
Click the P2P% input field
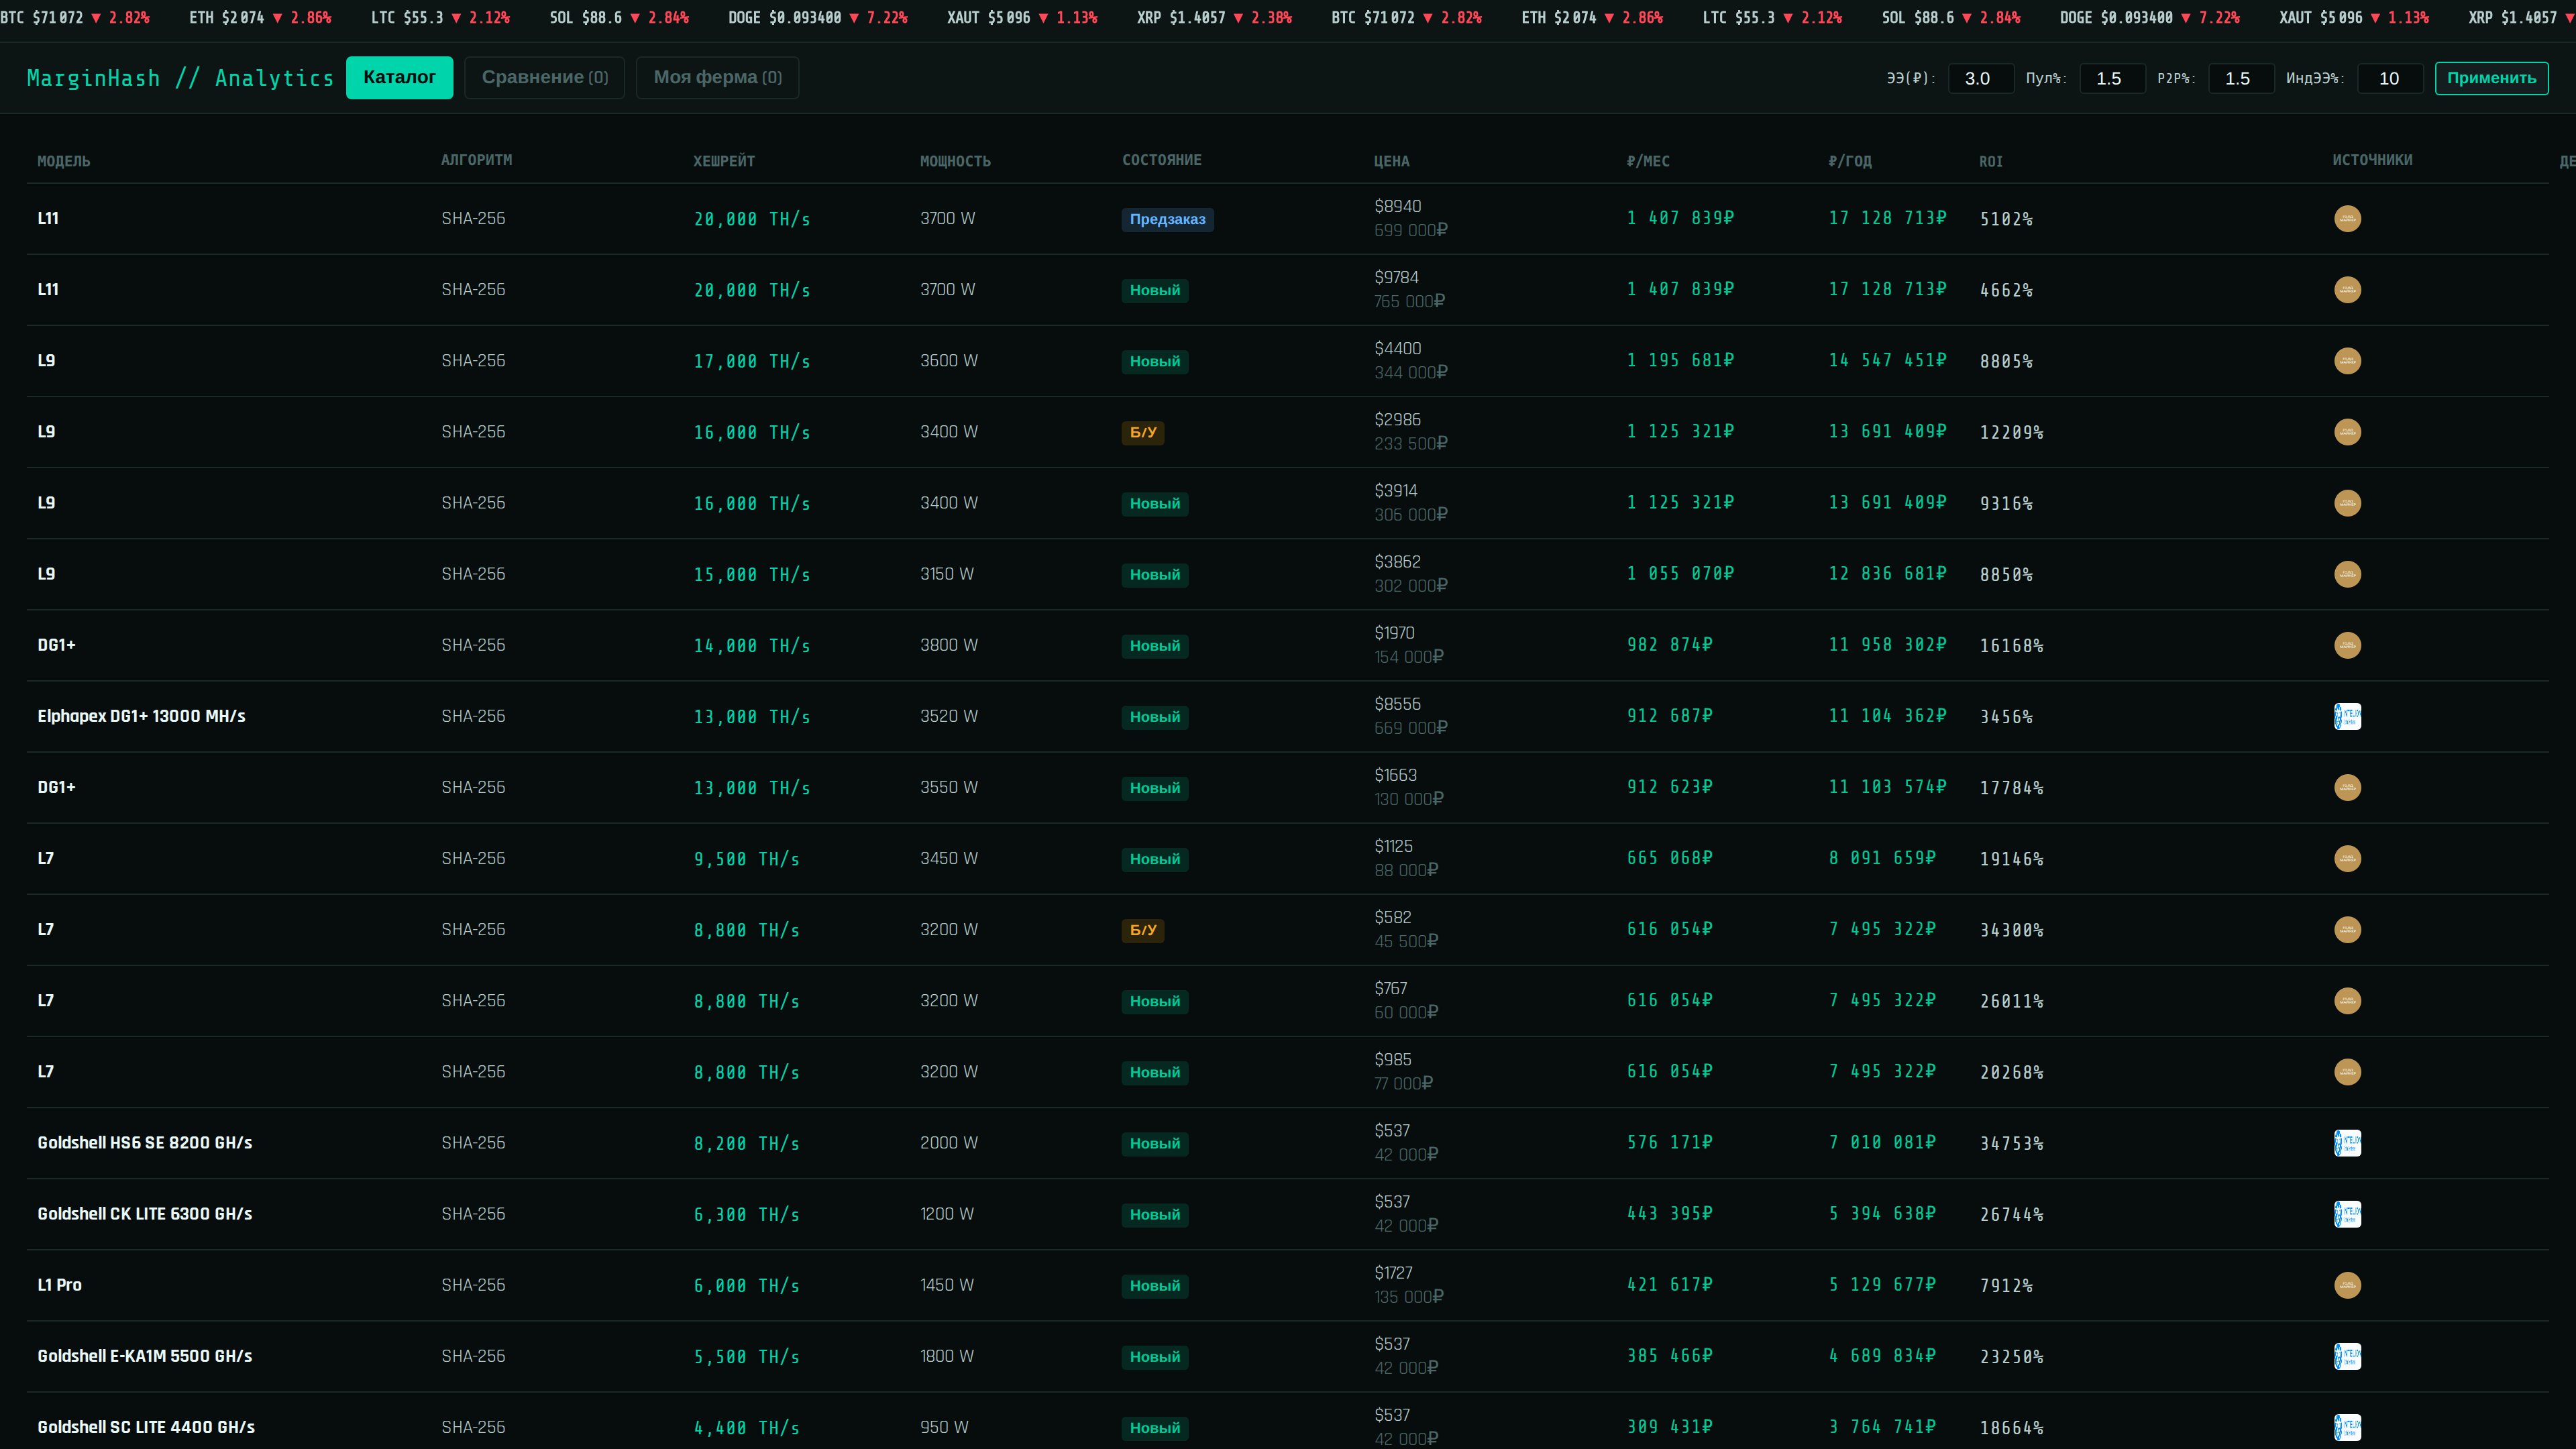click(x=2240, y=78)
